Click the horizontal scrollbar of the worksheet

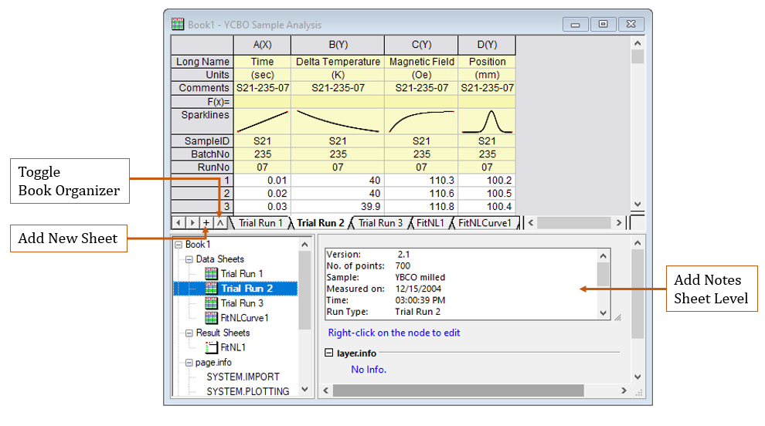click(575, 223)
